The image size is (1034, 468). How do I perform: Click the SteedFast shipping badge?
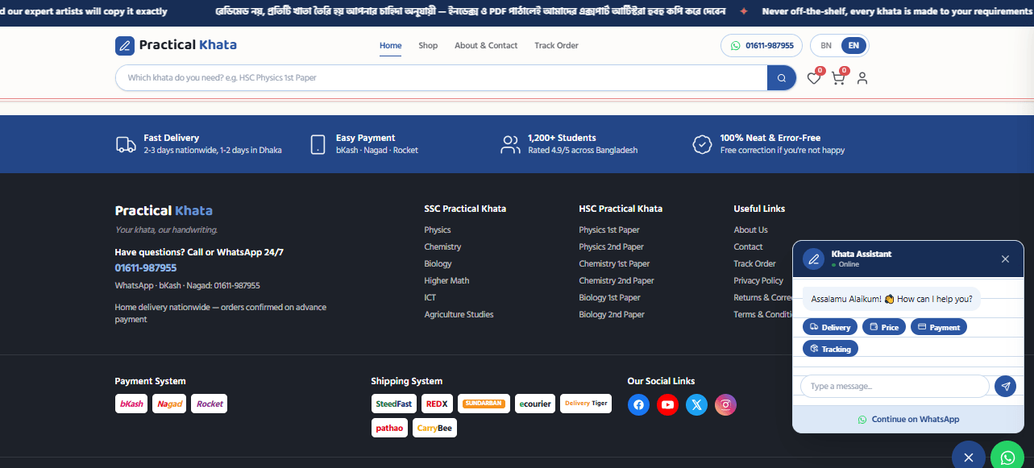(x=394, y=404)
